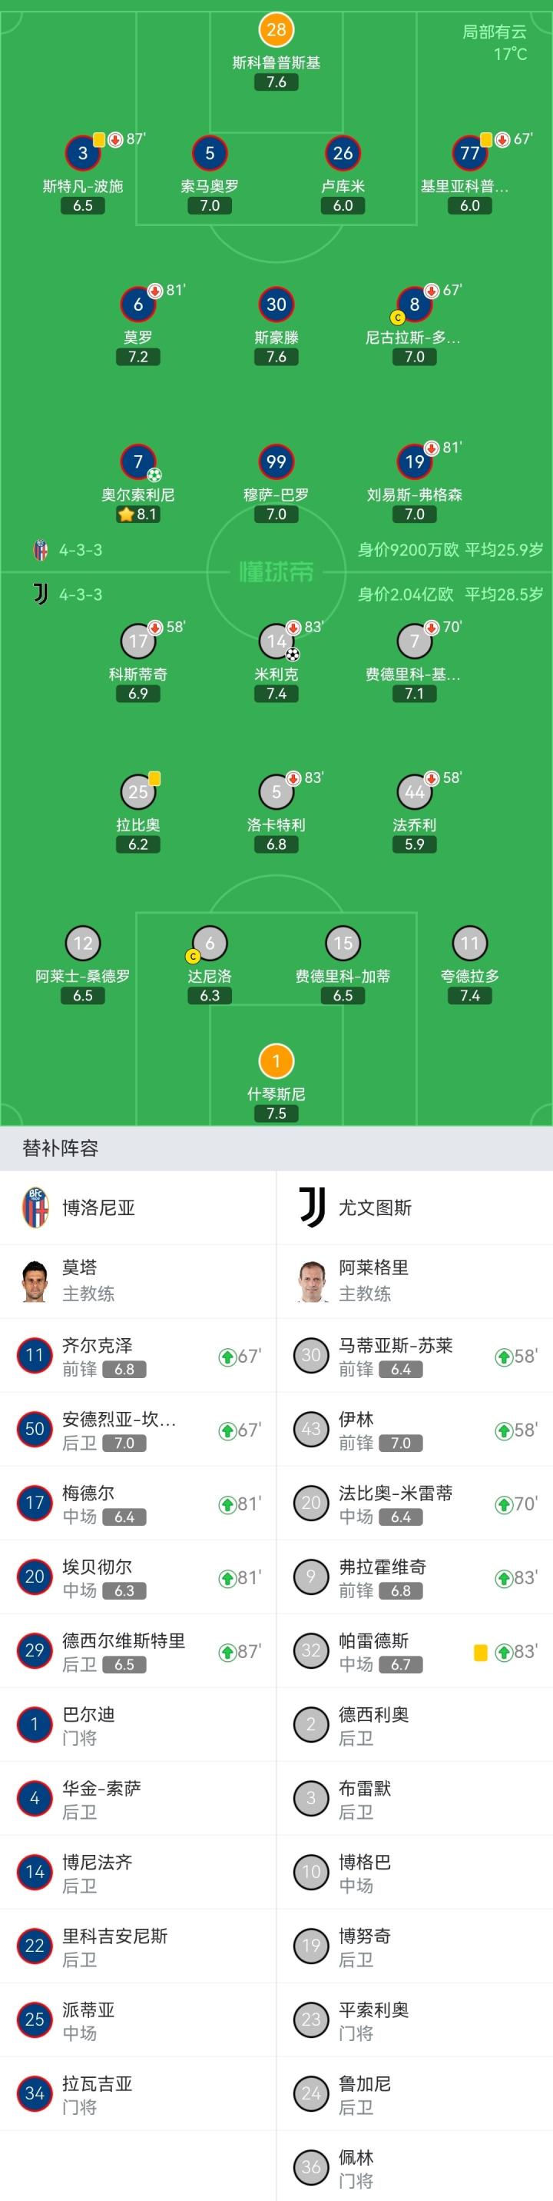Select goalkeeper 平索利奥 substitute row

pos(415,2020)
